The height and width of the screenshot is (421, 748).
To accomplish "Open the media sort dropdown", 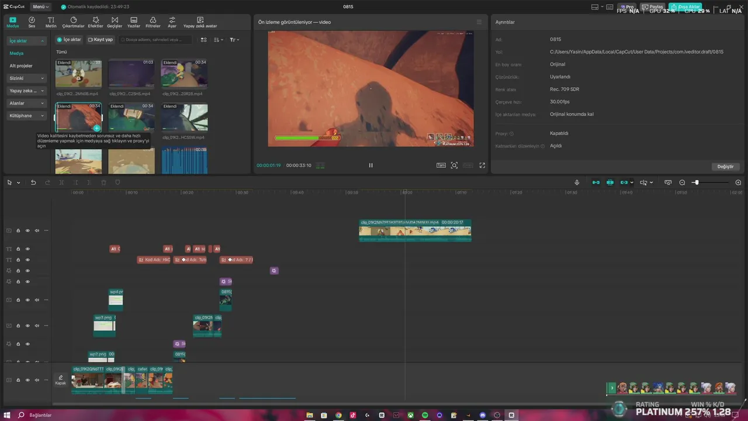I will 219,40.
